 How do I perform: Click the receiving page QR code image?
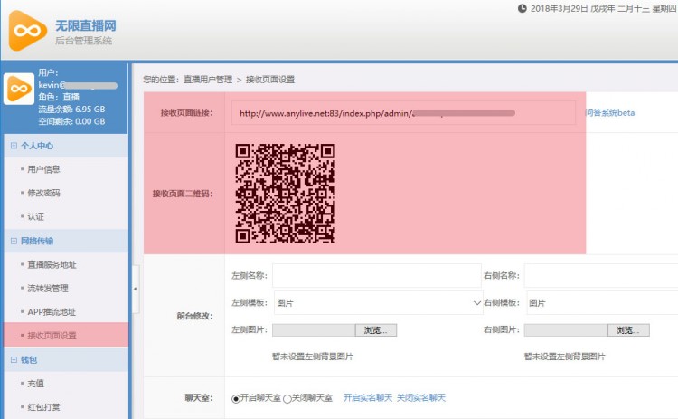click(286, 194)
